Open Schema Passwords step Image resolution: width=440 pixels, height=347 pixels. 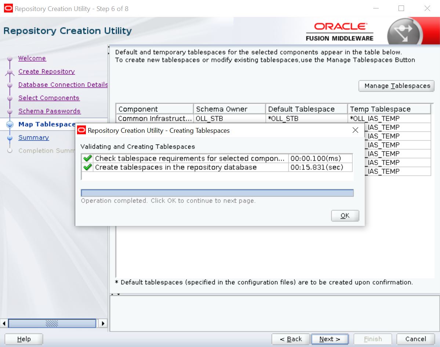click(50, 111)
